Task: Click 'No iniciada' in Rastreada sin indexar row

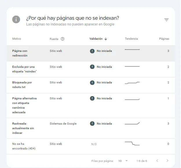Action: pos(104,124)
